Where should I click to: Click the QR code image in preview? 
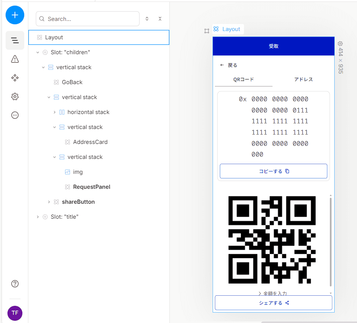click(x=272, y=240)
